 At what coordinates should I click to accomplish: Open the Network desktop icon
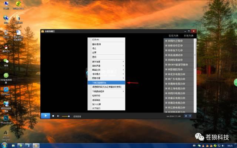[6, 19]
